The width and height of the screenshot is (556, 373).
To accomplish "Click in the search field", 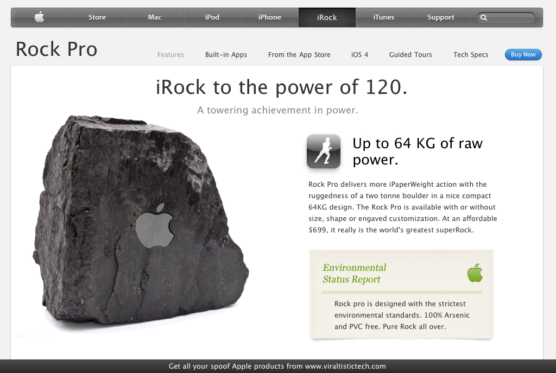I will point(506,17).
